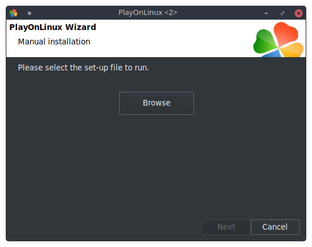Click the greyed-out Next button
The height and width of the screenshot is (247, 312).
click(x=226, y=227)
